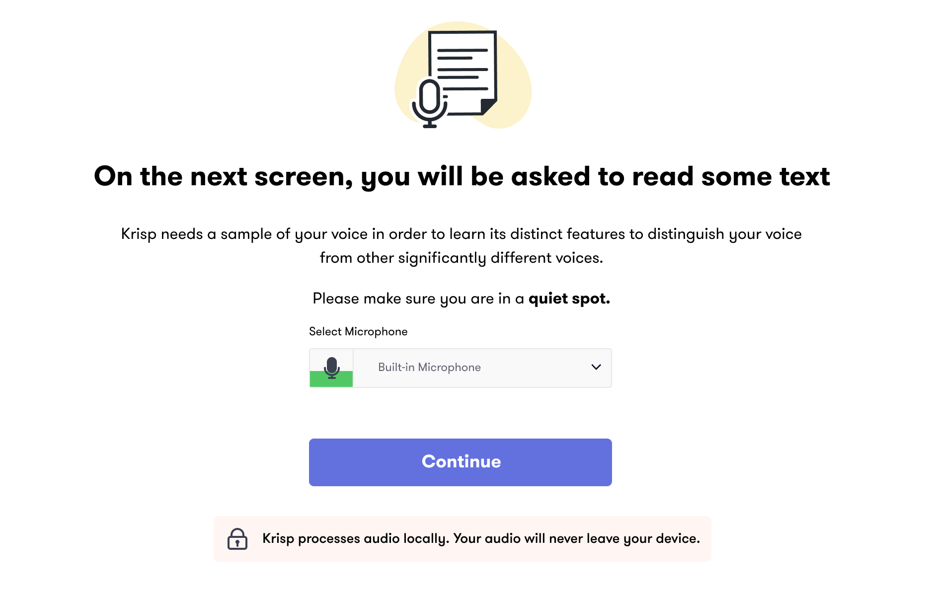The image size is (926, 596).
Task: Click the Select Microphone label
Action: point(358,331)
